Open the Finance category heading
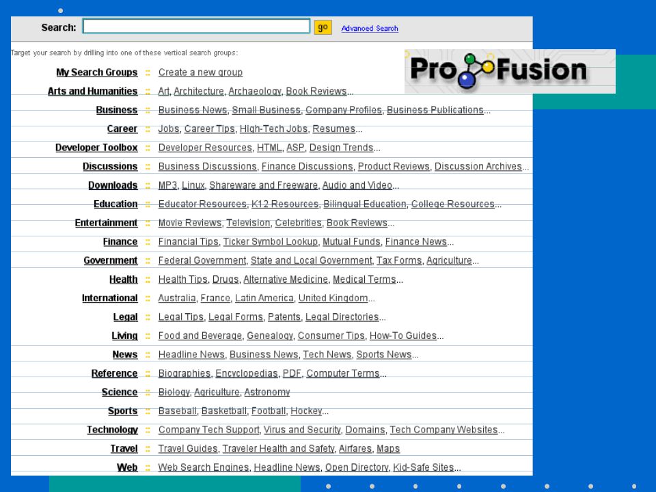This screenshot has height=492, width=656. point(120,242)
